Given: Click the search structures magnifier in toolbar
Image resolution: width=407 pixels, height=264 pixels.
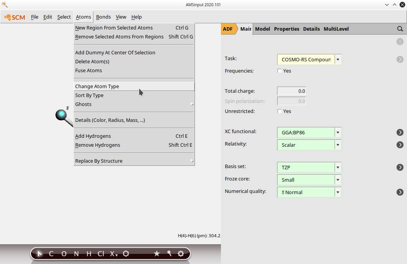Looking at the screenshot, I should (x=169, y=254).
